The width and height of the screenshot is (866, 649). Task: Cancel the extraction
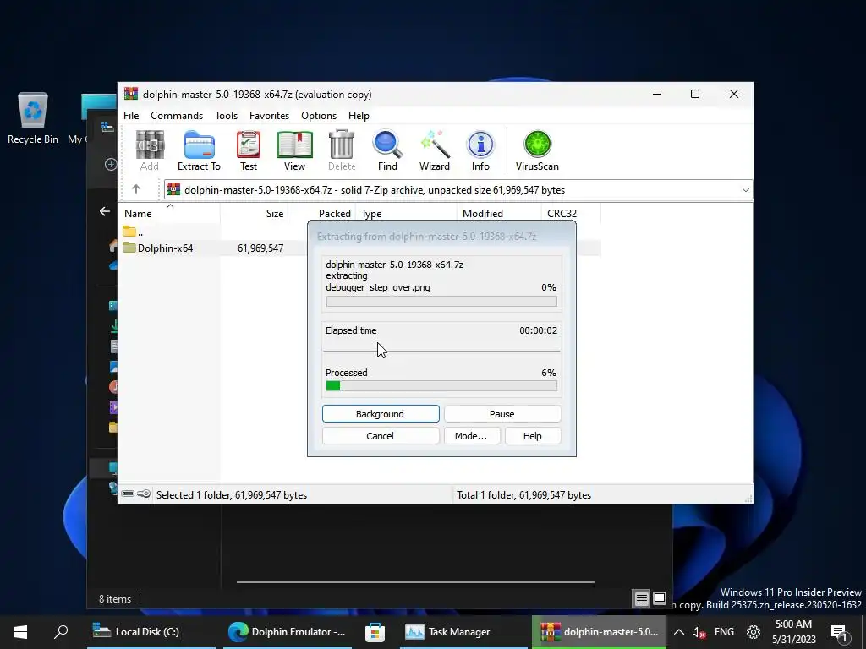(x=381, y=436)
